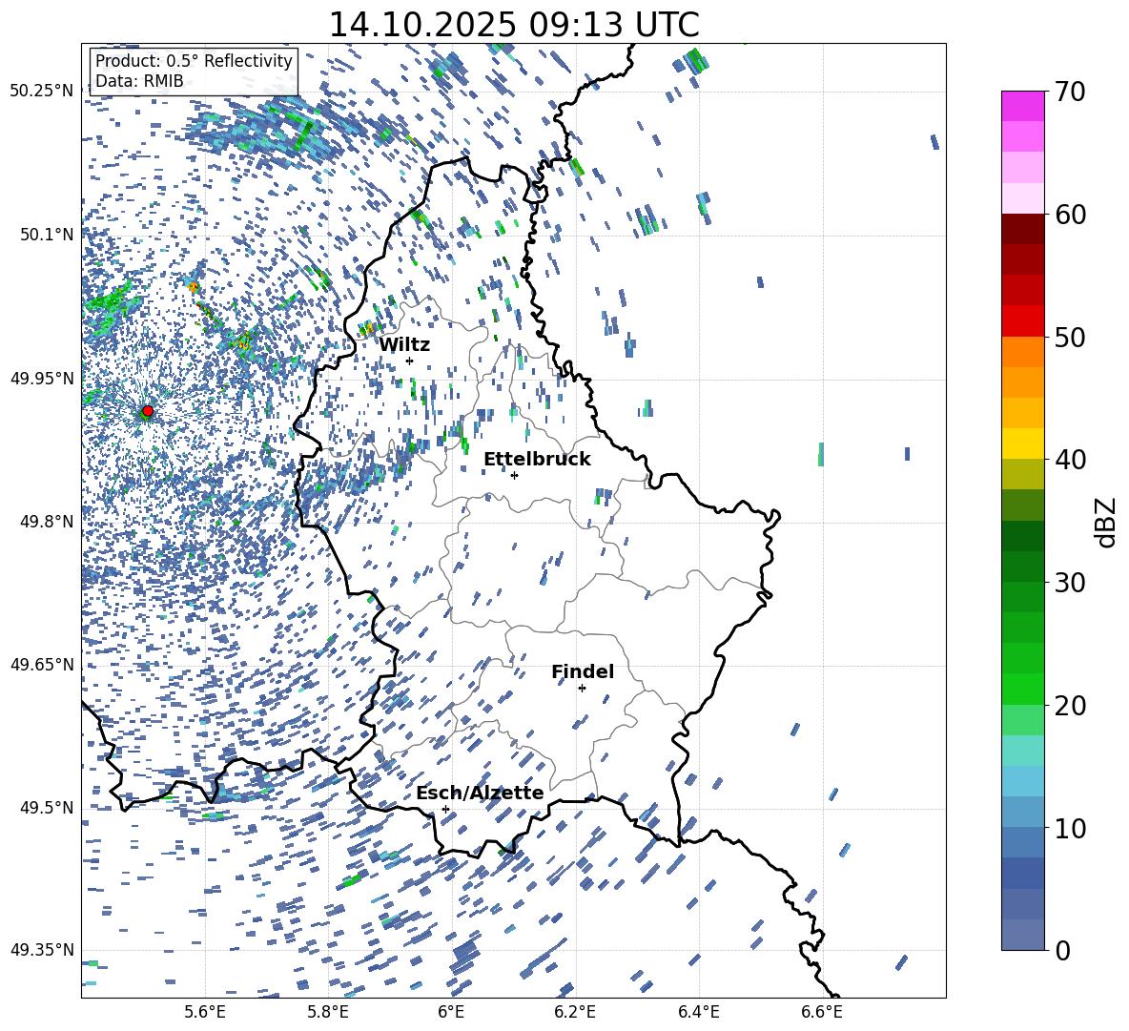This screenshot has height=1031, width=1129.
Task: Click the red radar site marker
Action: (147, 411)
